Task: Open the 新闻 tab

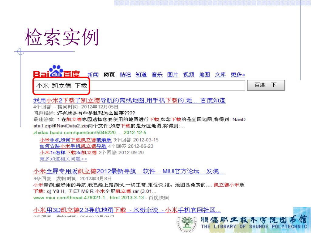Action: (x=93, y=75)
